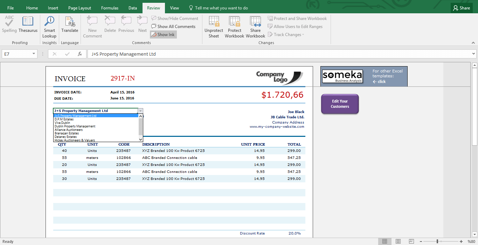Viewport: 478px width, 245px height.
Task: Select Dublin Property Management from the list
Action: click(75, 126)
